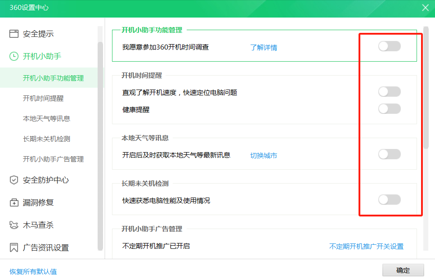Screen dimensions: 435x279
Task: Click the 不定期开机推广已开启 text
Action: (156, 246)
